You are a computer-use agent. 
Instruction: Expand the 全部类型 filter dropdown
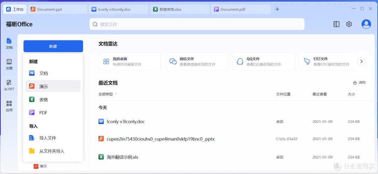108,94
